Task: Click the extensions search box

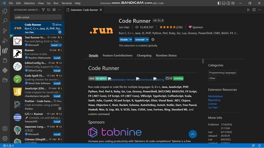Action: [38, 17]
